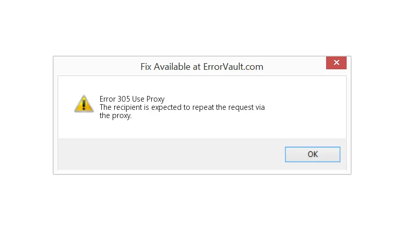This screenshot has width=395, height=231.
Task: Click 'ErrorVault.com' in the title
Action: [234, 67]
